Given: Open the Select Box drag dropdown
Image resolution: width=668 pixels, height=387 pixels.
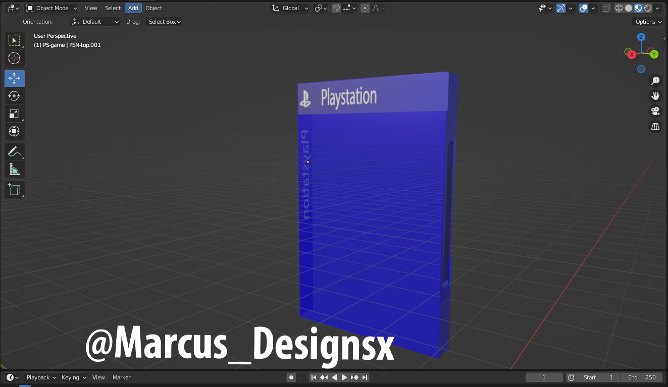Looking at the screenshot, I should (164, 22).
